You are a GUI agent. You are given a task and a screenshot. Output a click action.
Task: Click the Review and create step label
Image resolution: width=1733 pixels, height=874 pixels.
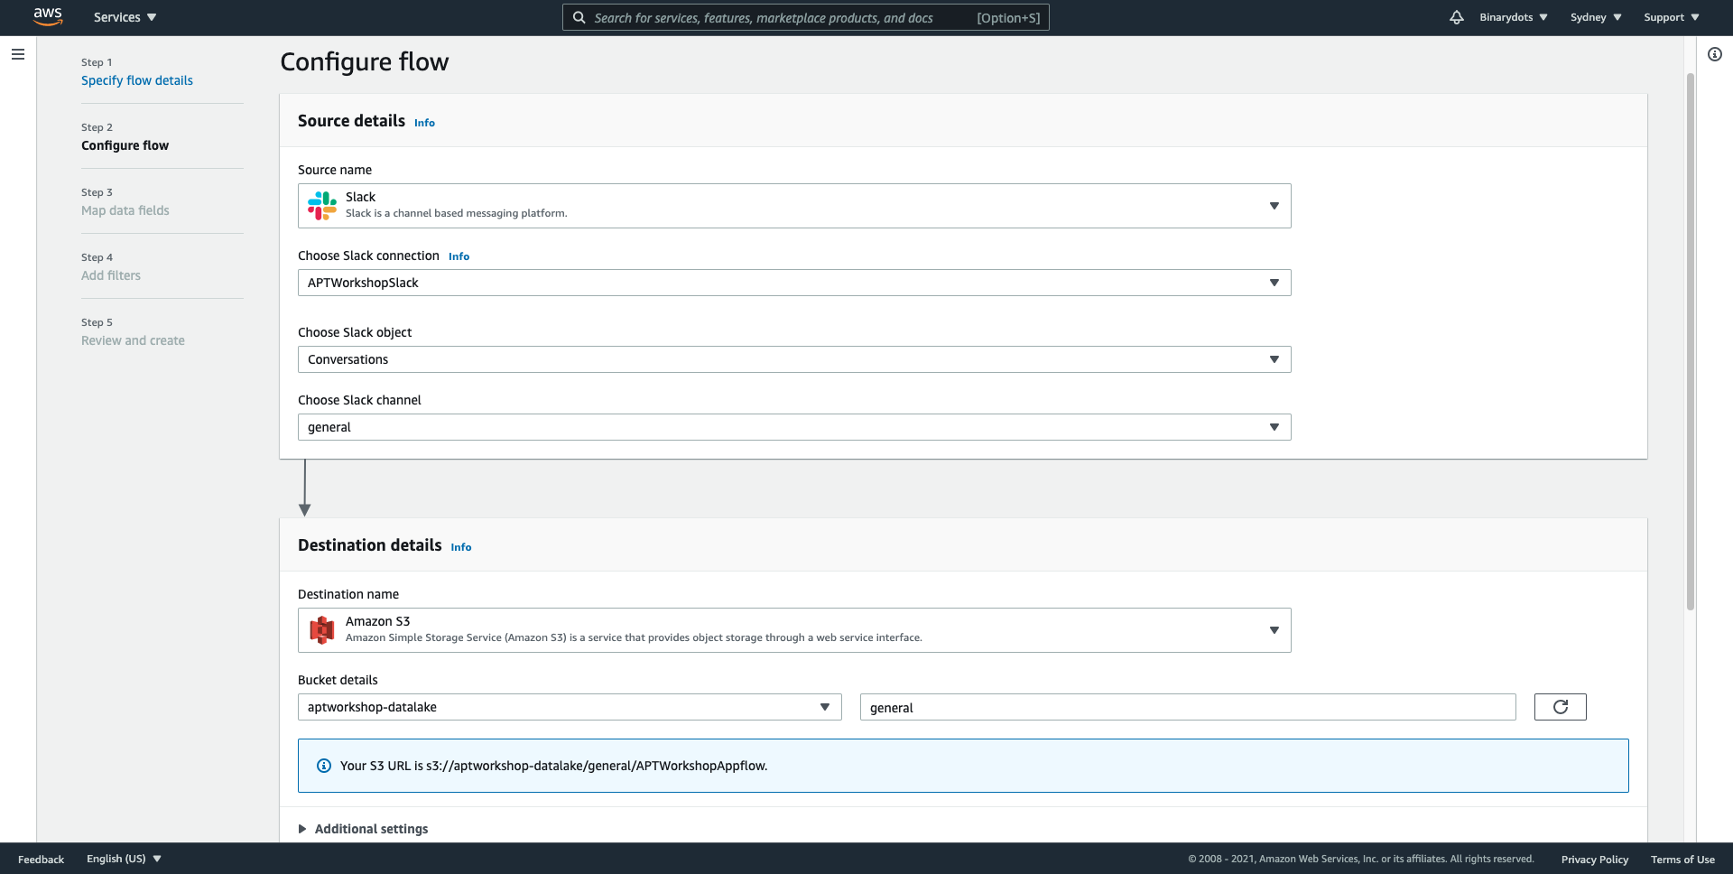coord(133,340)
